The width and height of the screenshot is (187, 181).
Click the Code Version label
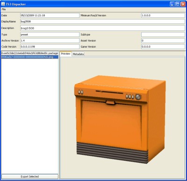pos(9,47)
